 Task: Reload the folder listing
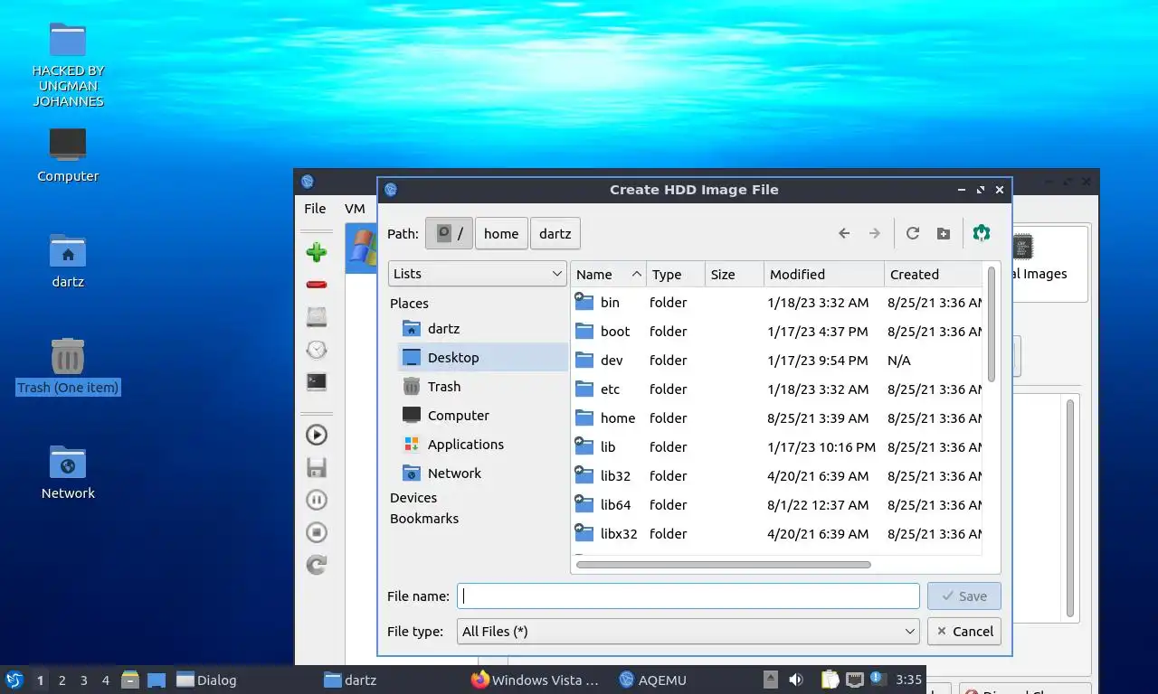913,233
